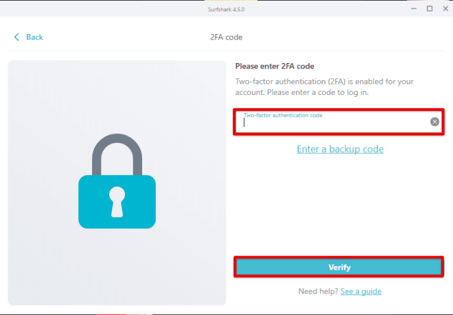Click the Surfshark 4.5.0 title bar text
The height and width of the screenshot is (315, 453).
[226, 8]
